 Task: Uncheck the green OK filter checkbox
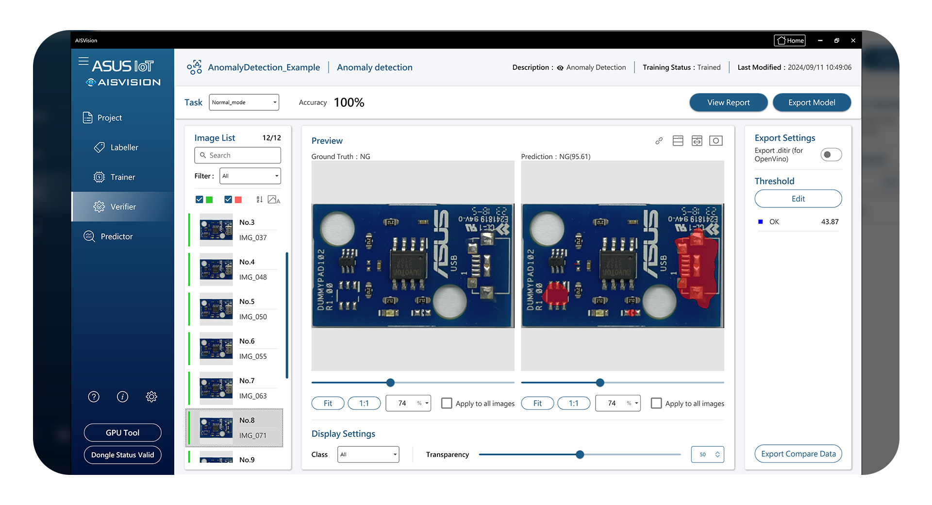pyautogui.click(x=199, y=200)
